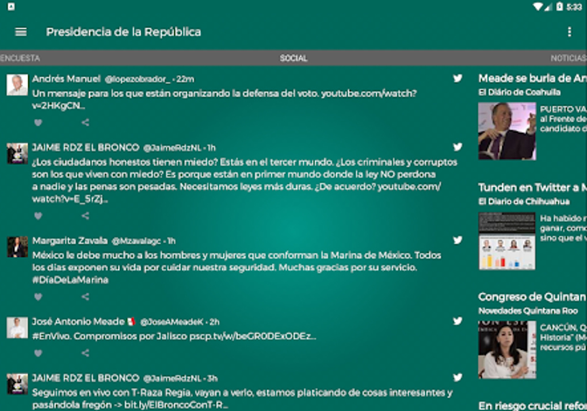The width and height of the screenshot is (587, 411).
Task: Click the 'Margarita Zavala' author name
Action: pyautogui.click(x=70, y=240)
